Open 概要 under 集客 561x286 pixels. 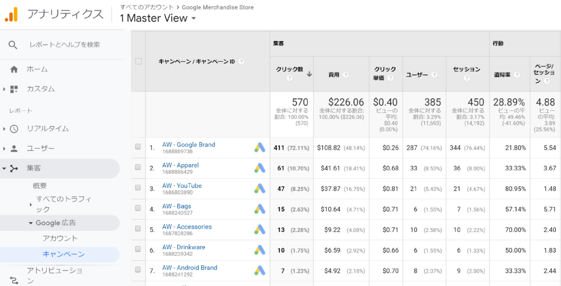[x=40, y=186]
